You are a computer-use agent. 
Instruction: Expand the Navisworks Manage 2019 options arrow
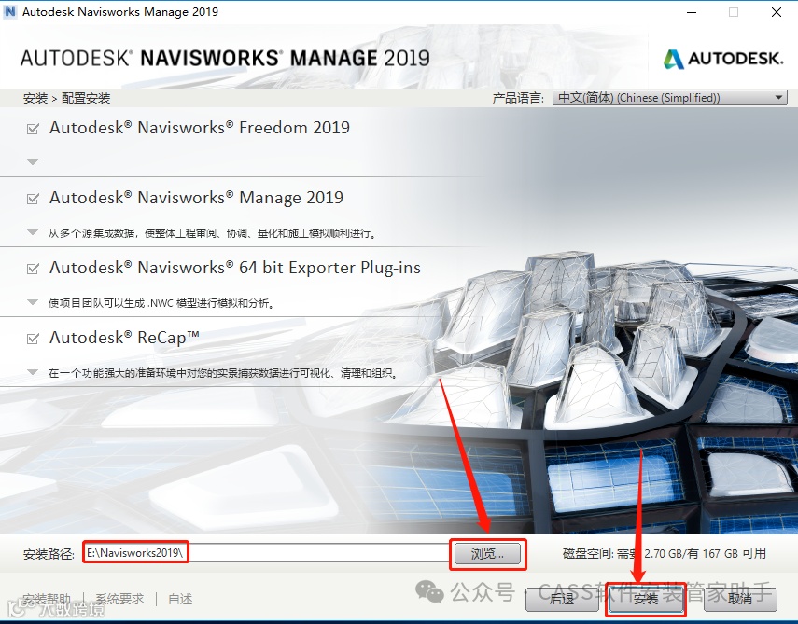click(x=33, y=232)
